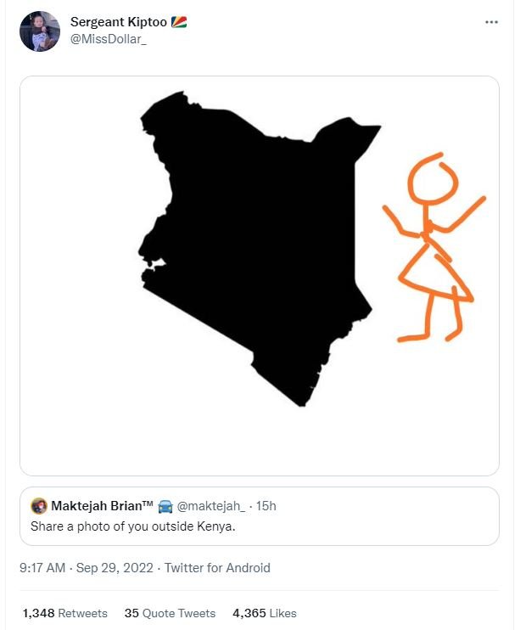Image resolution: width=526 pixels, height=630 pixels.
Task: Click the orange stick figure drawing
Action: pos(433,255)
